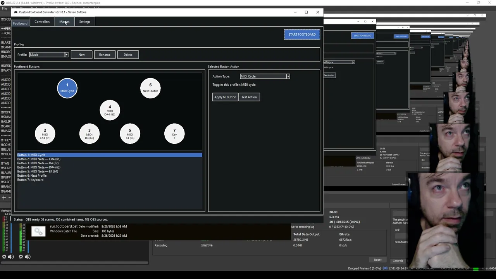Select footboard button 4 MIDI D#4 circle
This screenshot has width=496, height=279.
(x=110, y=110)
